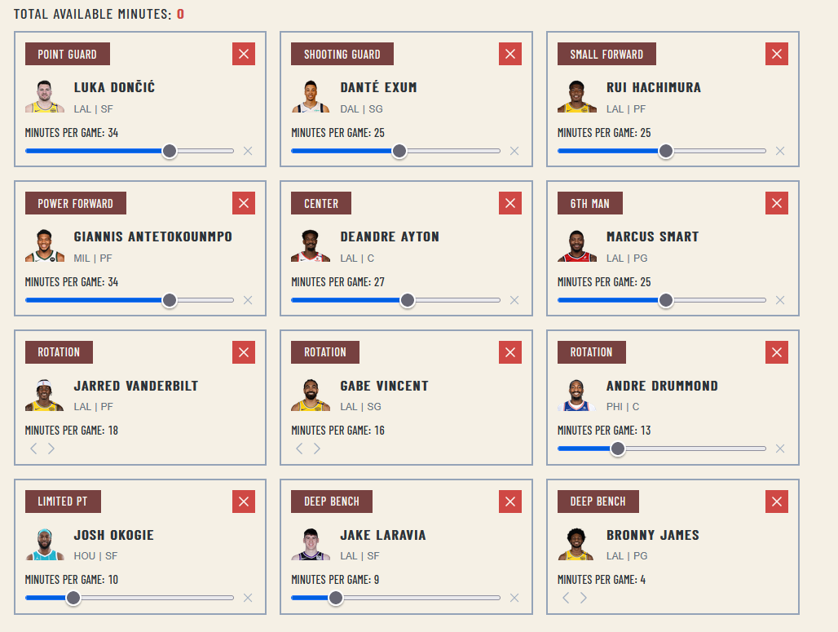Click Giannis Antetokounmpo's headshot photo

44,245
